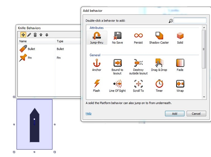Screen dimensions: 211x157
Task: Select the Pin row in behaviors list
Action: (x=49, y=58)
